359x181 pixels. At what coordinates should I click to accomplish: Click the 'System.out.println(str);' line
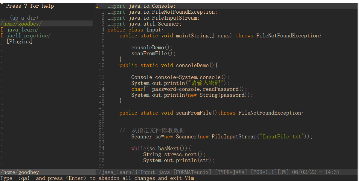(179, 160)
